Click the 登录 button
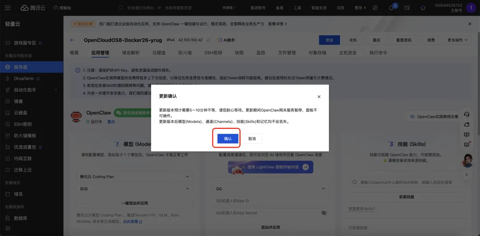Viewport: 480px width, 236px height. pyautogui.click(x=329, y=40)
